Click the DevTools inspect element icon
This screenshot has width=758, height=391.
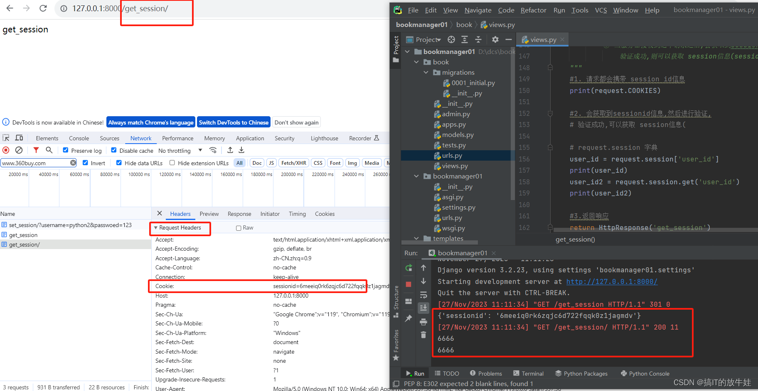click(x=6, y=138)
